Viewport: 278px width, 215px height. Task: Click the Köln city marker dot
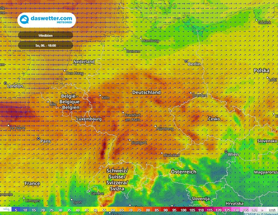pyautogui.click(x=100, y=96)
